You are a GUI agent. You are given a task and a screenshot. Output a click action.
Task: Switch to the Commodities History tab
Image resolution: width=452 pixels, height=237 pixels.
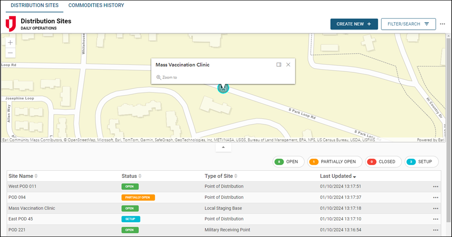click(96, 5)
